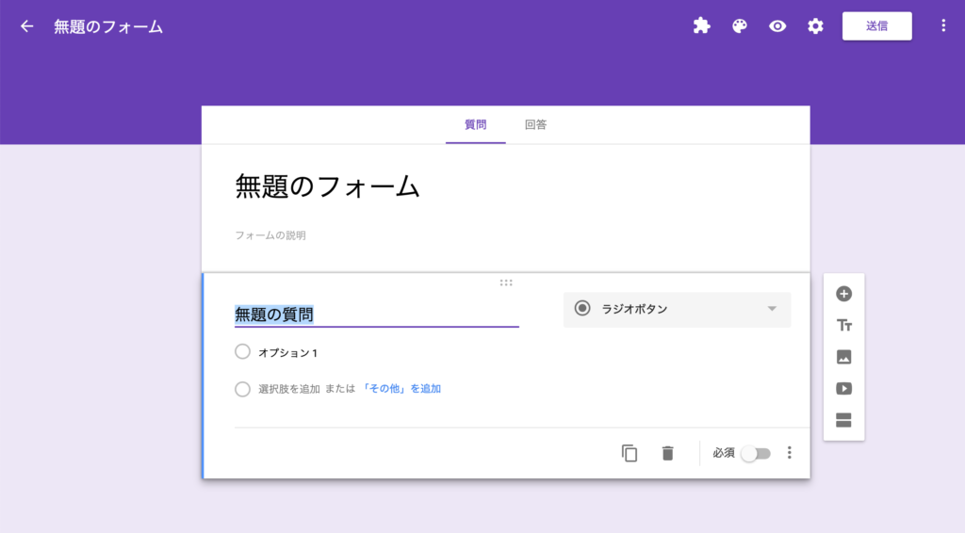Viewport: 965px width, 533px height.
Task: Open the add-ons puzzle piece icon
Action: (x=701, y=25)
